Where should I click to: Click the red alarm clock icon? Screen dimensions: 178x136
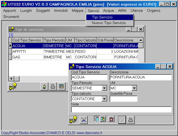tap(111, 119)
